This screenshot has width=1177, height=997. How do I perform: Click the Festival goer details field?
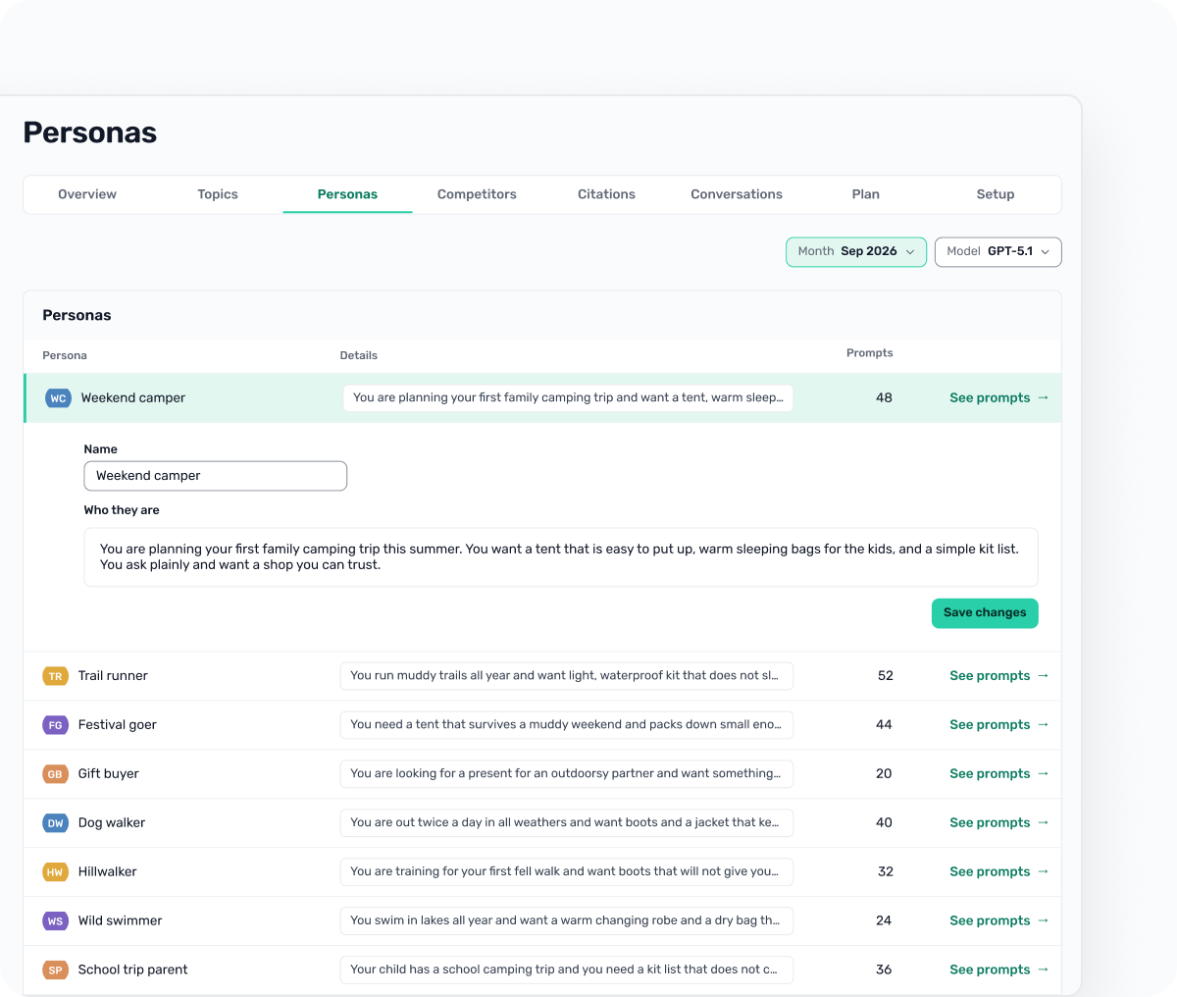tap(567, 725)
